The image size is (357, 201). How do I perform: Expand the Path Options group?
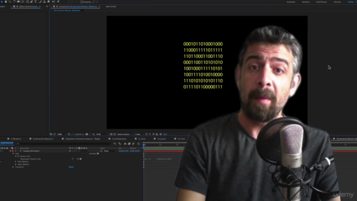tap(16, 161)
